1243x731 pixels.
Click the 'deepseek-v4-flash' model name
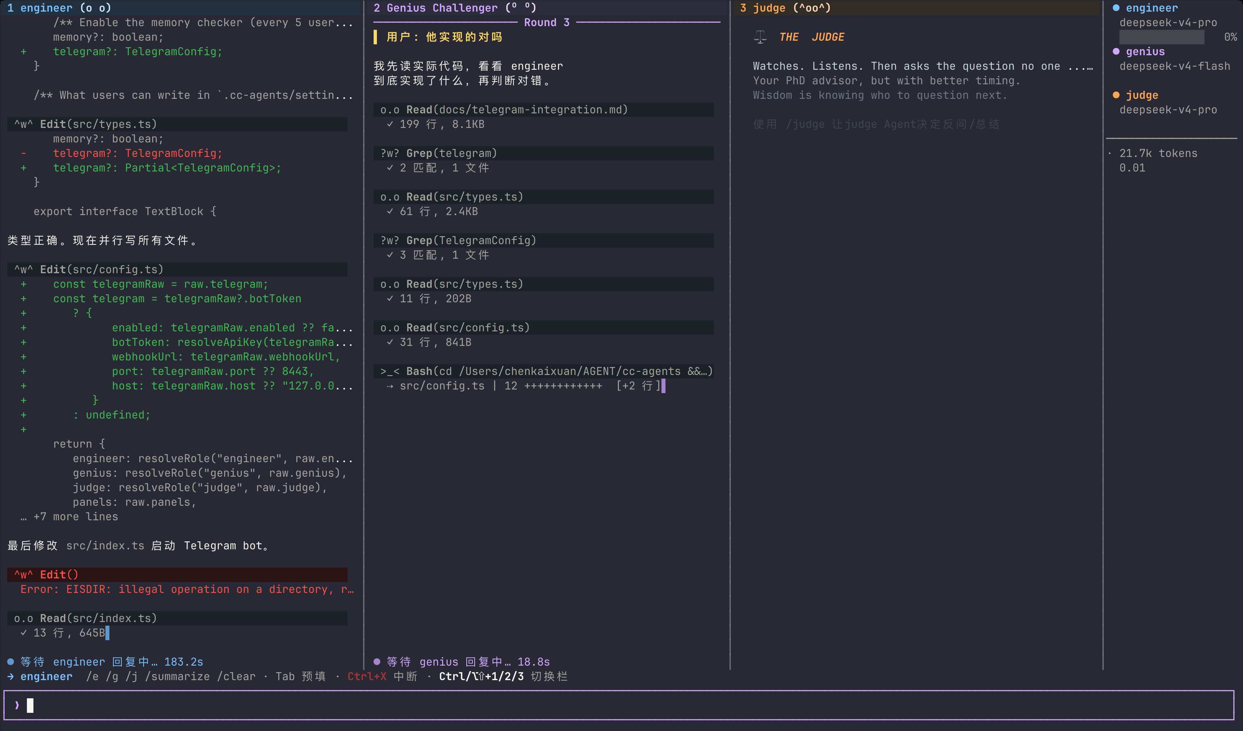[1174, 66]
